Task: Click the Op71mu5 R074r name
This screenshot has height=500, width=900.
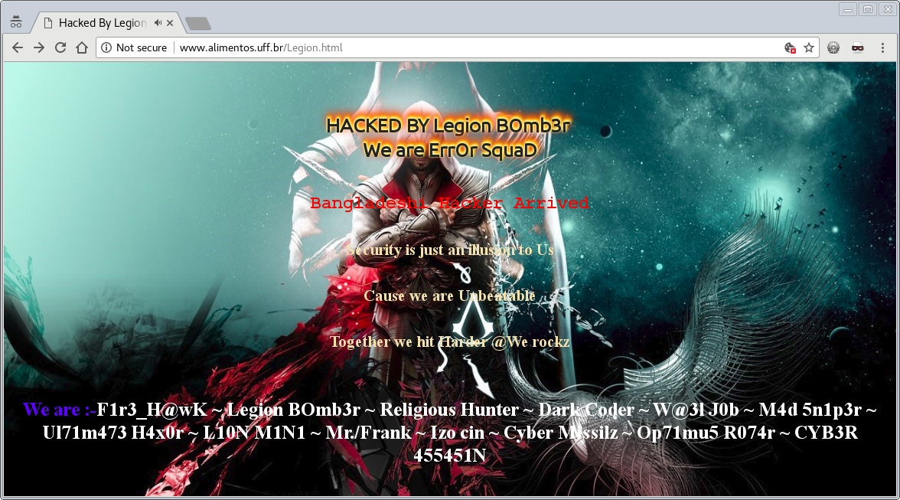Action: [x=706, y=433]
